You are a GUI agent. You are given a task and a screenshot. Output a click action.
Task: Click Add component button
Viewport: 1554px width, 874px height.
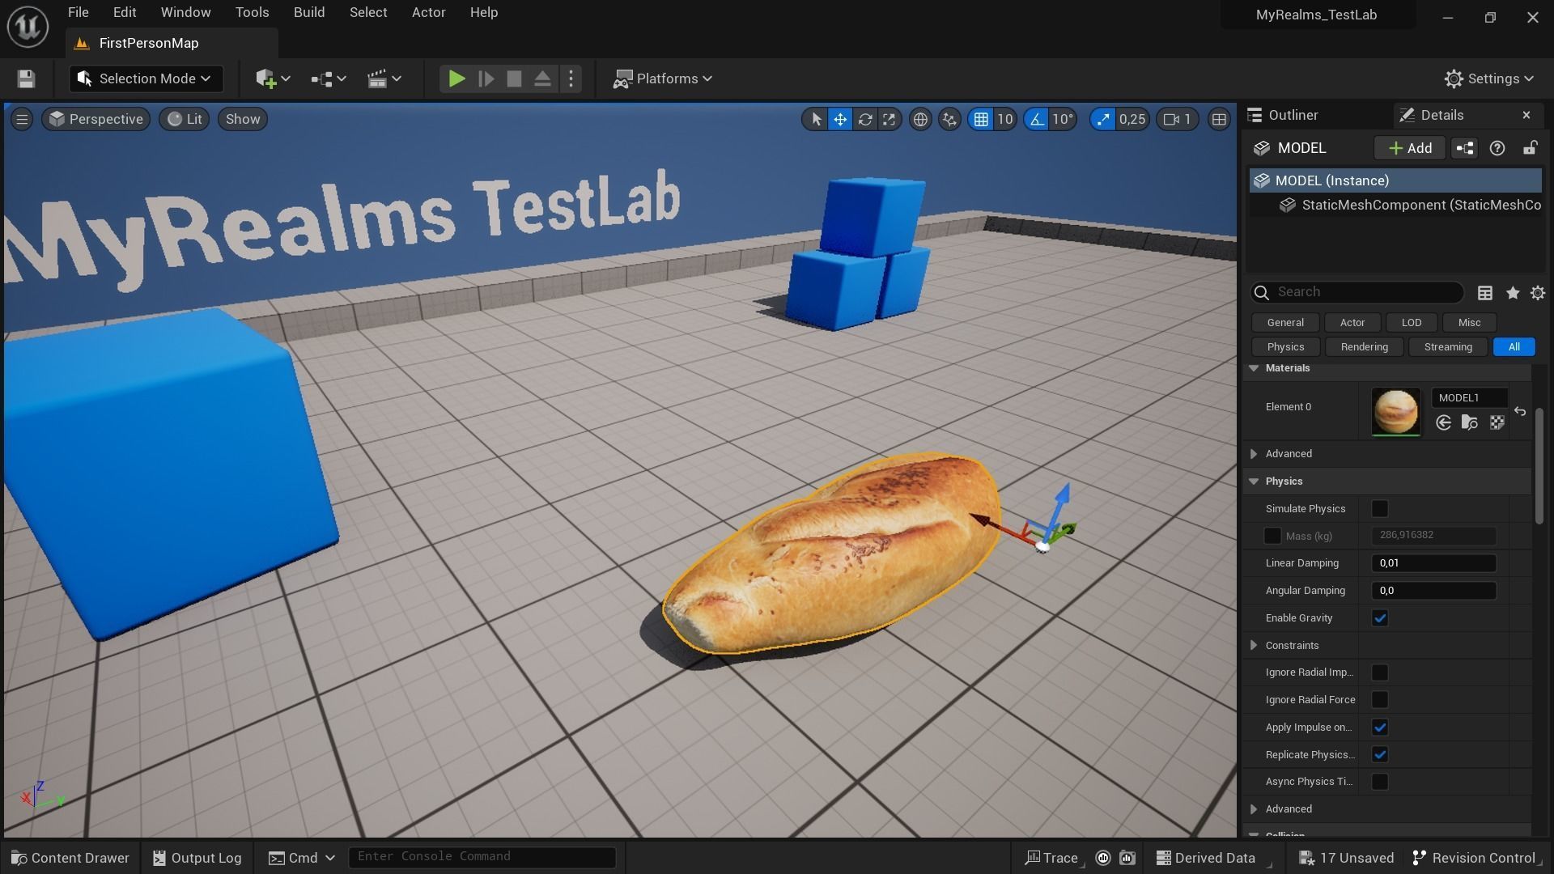pyautogui.click(x=1410, y=148)
